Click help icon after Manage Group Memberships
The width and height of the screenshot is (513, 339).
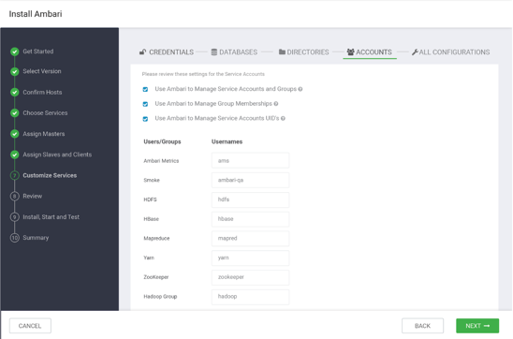tap(276, 104)
